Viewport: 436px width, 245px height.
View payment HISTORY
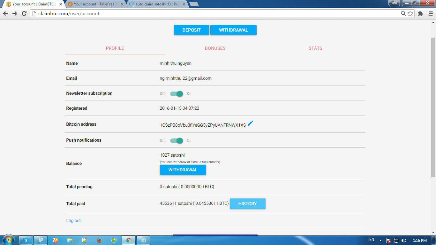[x=247, y=204]
